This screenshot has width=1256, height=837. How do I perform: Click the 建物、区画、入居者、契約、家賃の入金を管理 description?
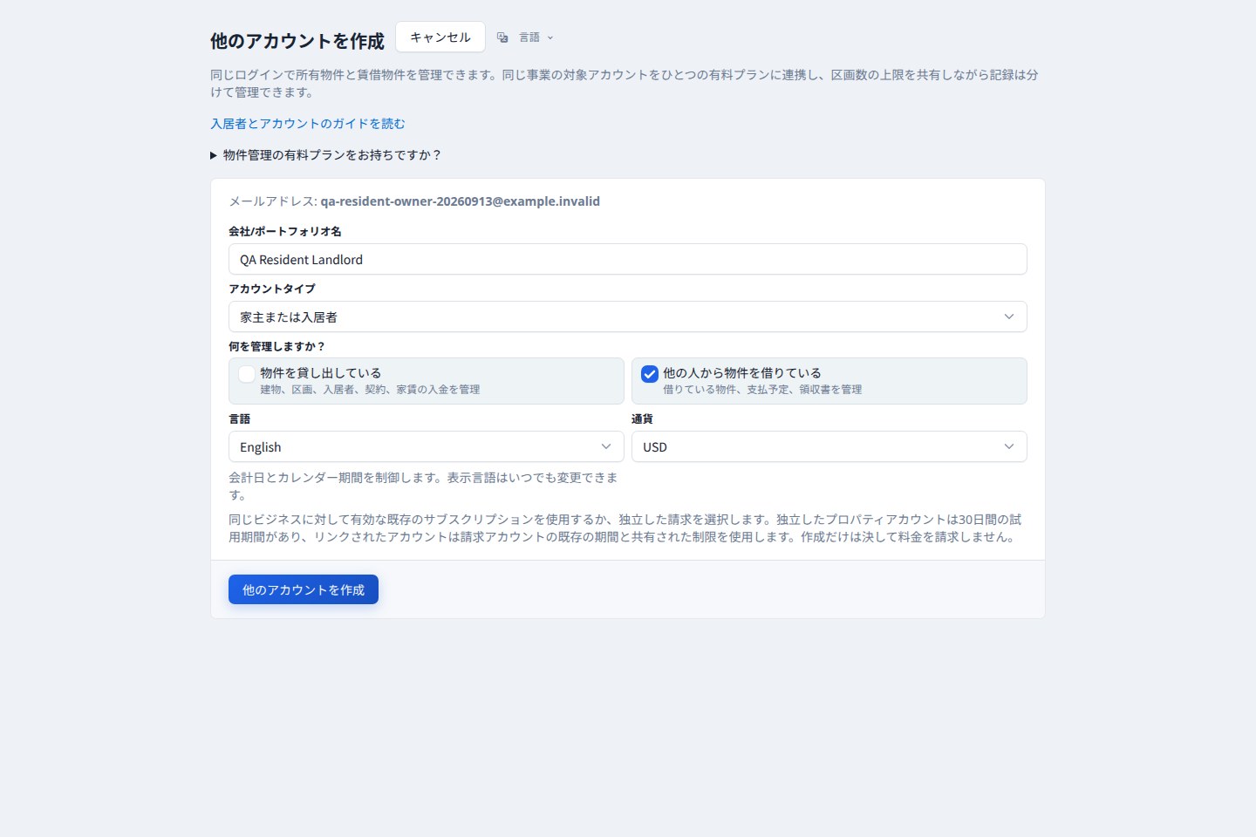[370, 390]
